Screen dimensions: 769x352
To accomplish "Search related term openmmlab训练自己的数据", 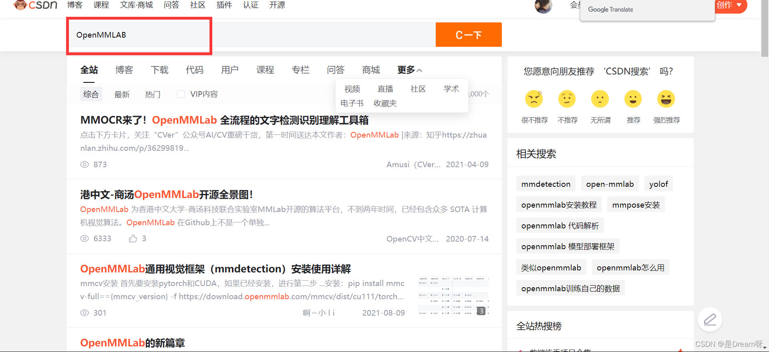I will click(570, 288).
